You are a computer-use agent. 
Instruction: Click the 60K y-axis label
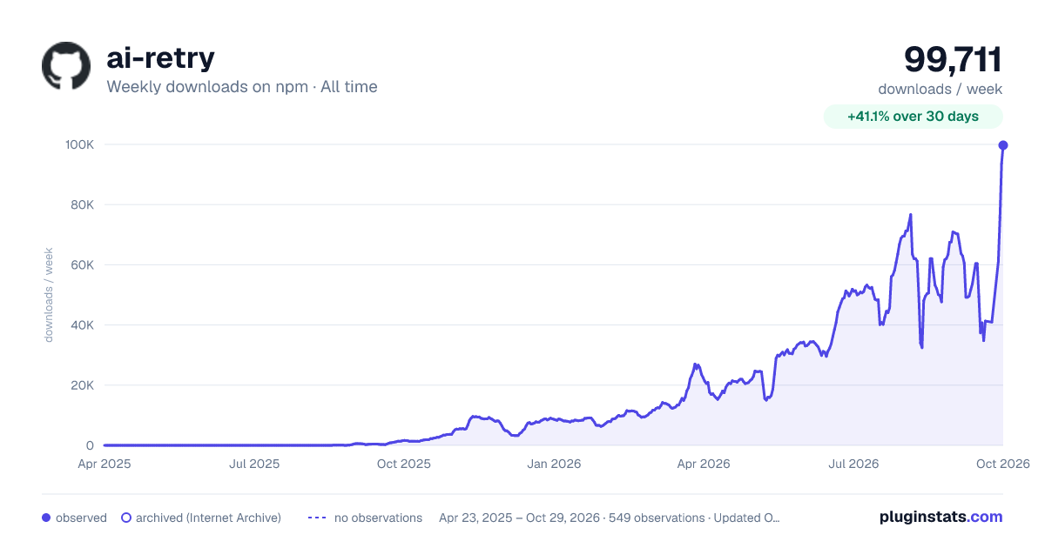pyautogui.click(x=82, y=265)
